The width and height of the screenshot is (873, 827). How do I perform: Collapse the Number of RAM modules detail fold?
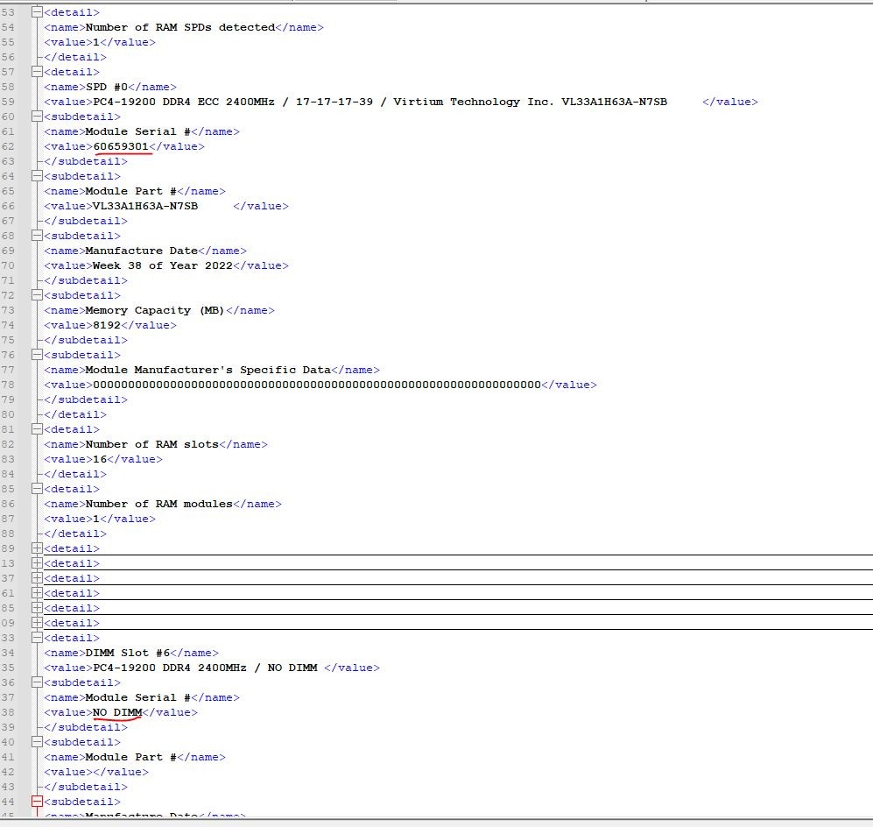[x=38, y=489]
